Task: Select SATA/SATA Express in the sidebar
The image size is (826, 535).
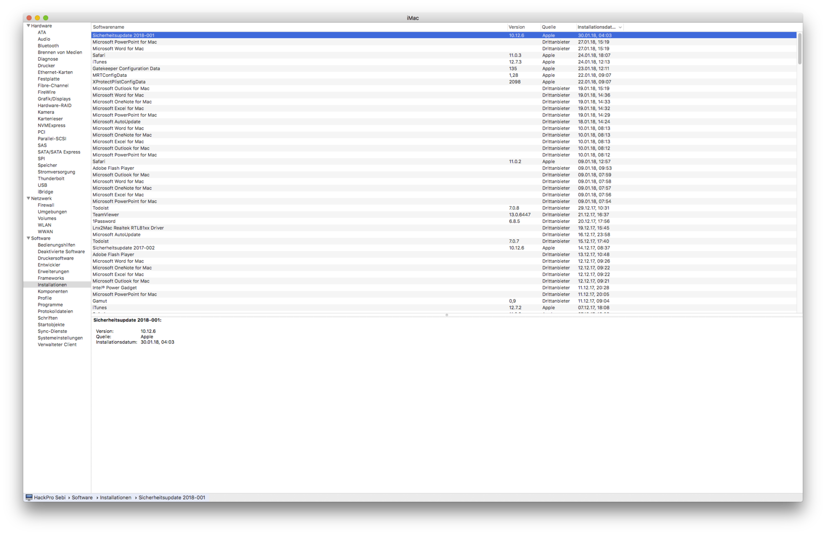Action: coord(59,152)
